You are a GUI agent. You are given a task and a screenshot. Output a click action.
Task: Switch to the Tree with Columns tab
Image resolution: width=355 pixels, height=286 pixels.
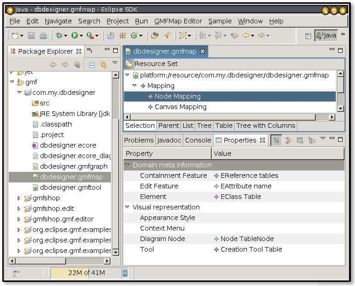[266, 126]
